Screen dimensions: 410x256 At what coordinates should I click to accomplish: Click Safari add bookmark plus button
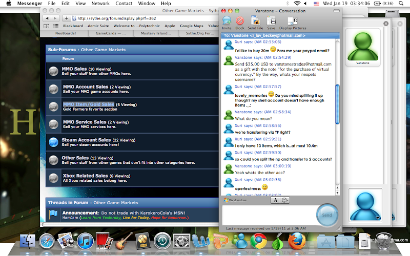67,18
